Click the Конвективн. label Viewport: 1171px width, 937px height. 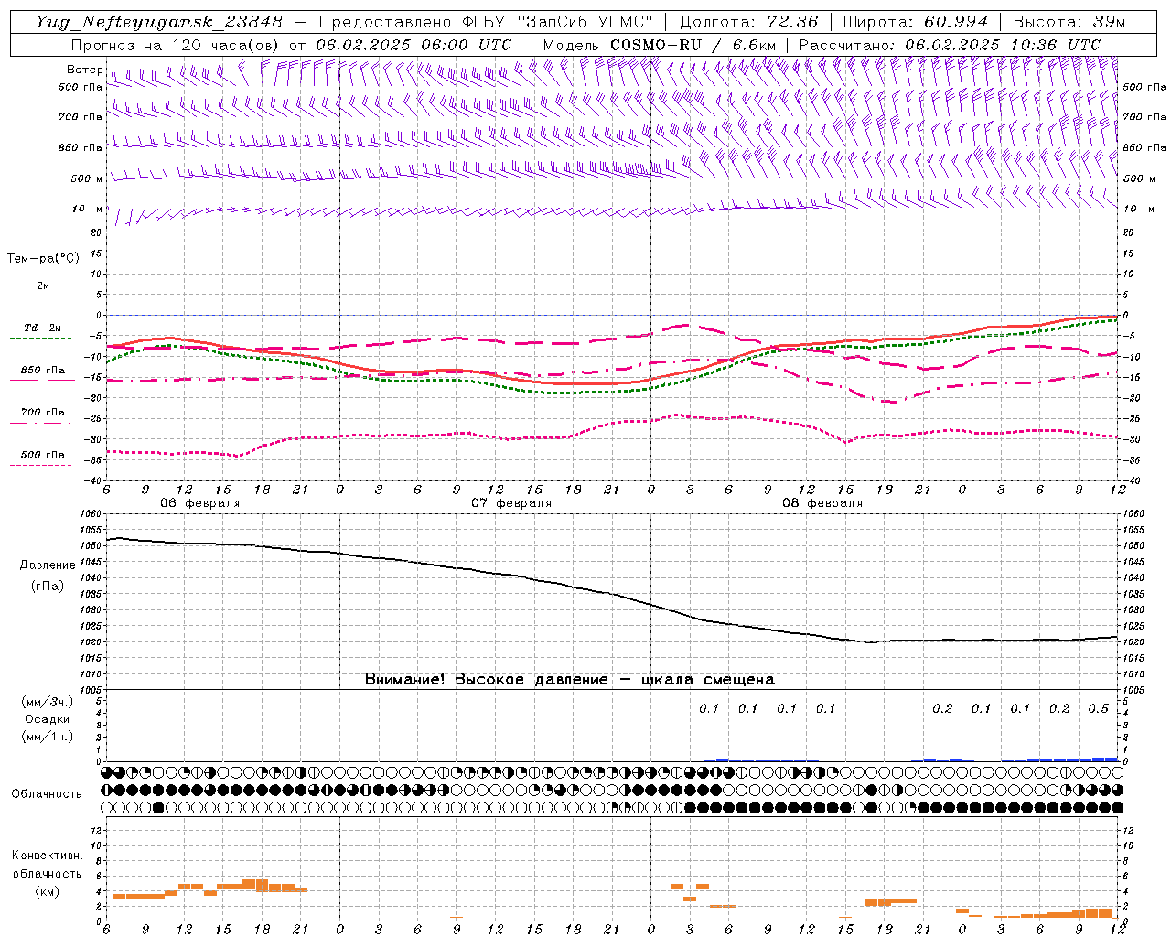point(47,855)
